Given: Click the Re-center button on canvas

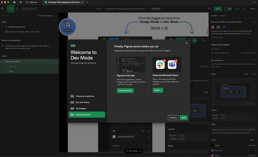Looking at the screenshot, I should (134, 151).
